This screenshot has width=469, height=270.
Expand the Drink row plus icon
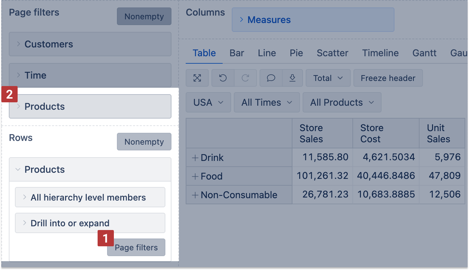click(195, 158)
